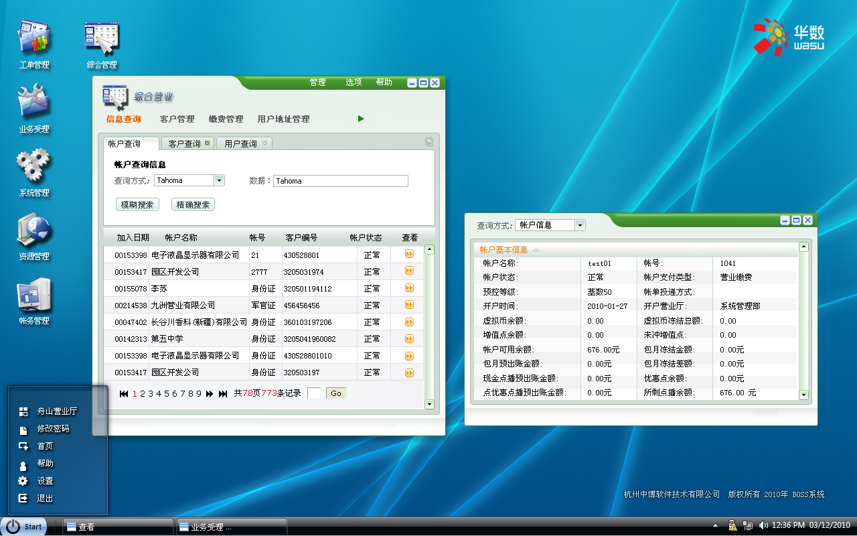Click the tab scroll arrow at right of tabs

(x=429, y=142)
